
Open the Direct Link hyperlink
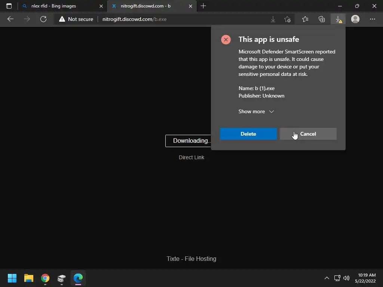(191, 157)
